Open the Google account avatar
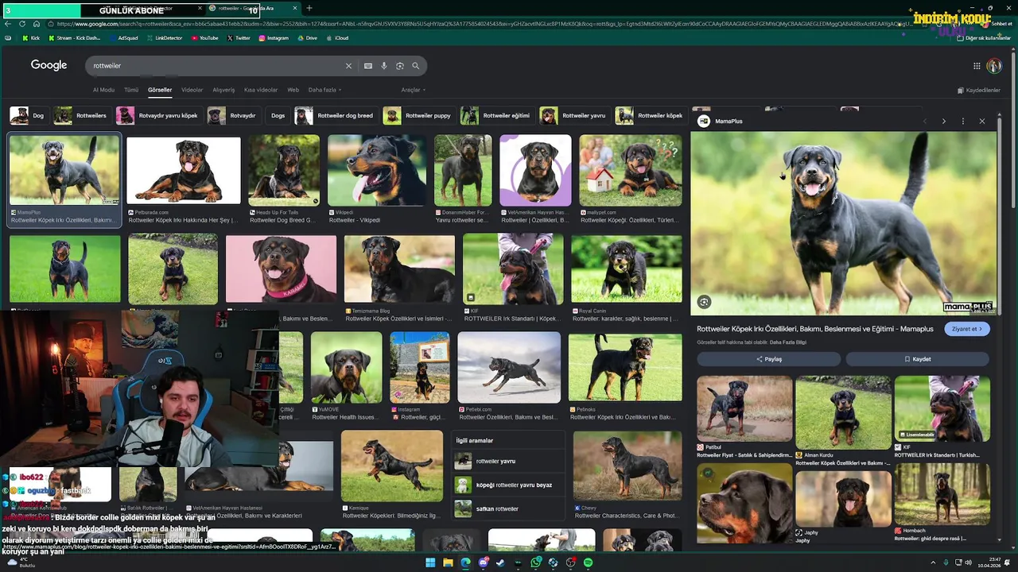Image resolution: width=1018 pixels, height=572 pixels. [994, 66]
